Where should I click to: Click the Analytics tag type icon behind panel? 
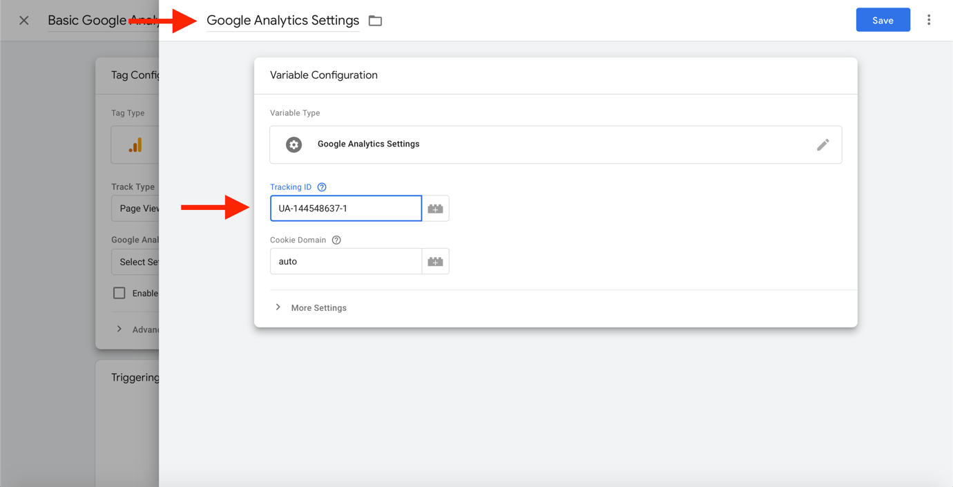coord(135,144)
